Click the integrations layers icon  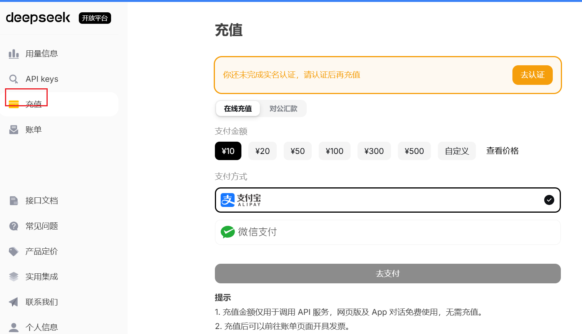click(14, 277)
